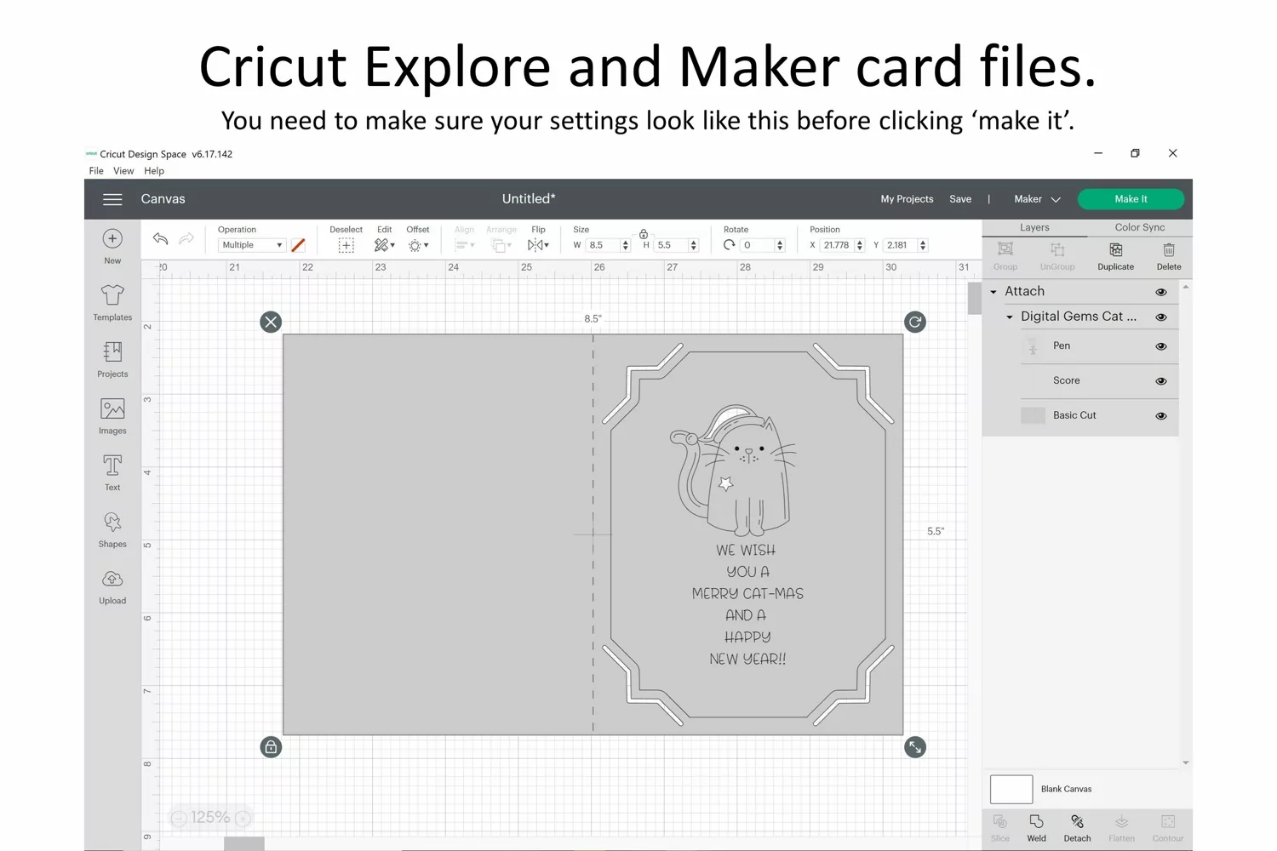
Task: Open the Projects panel
Action: pos(112,360)
